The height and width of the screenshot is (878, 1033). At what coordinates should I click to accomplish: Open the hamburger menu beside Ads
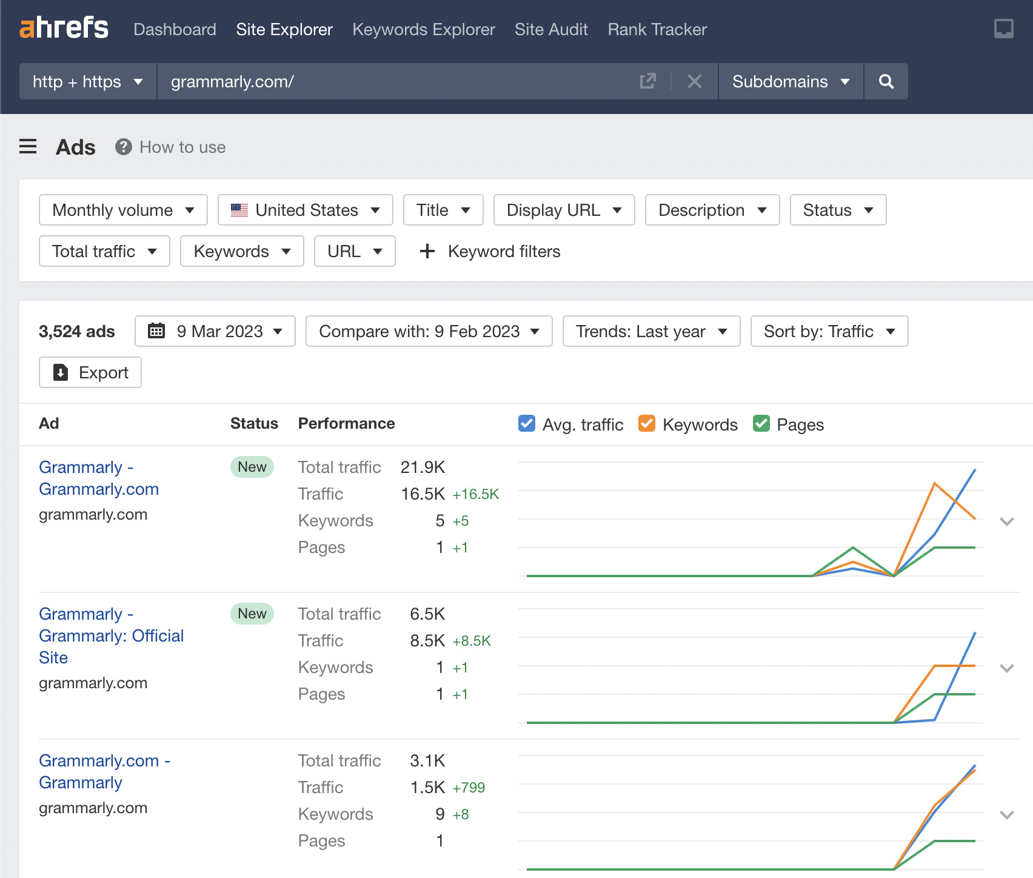pyautogui.click(x=28, y=146)
